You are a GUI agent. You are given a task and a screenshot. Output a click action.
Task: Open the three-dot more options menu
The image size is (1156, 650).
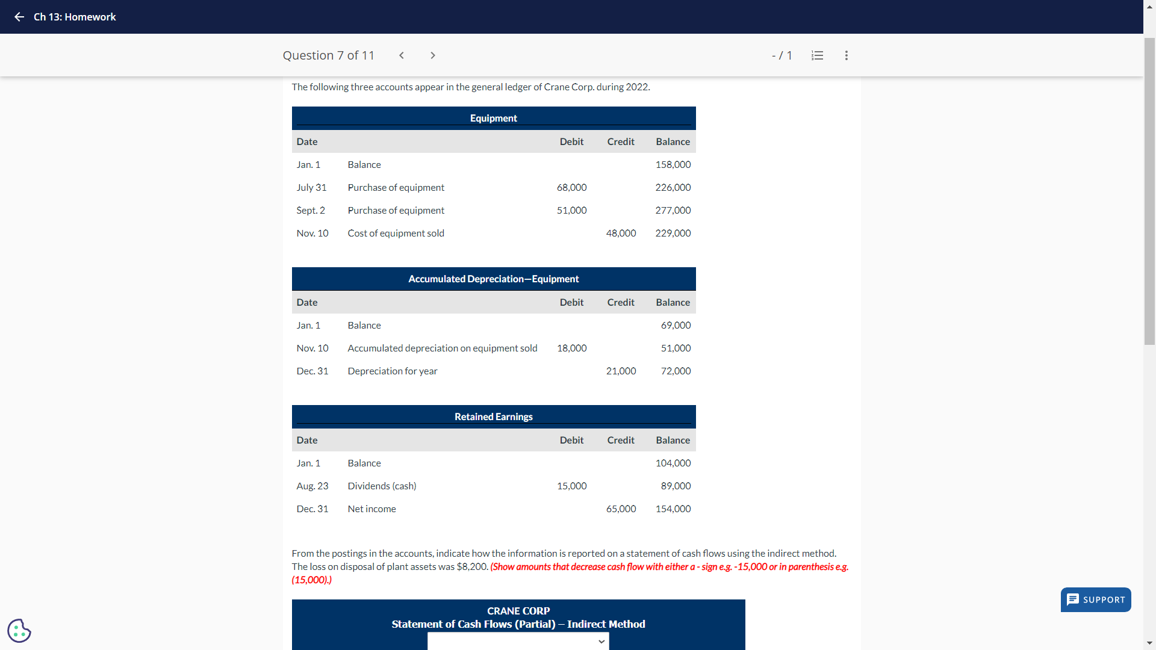coord(846,55)
